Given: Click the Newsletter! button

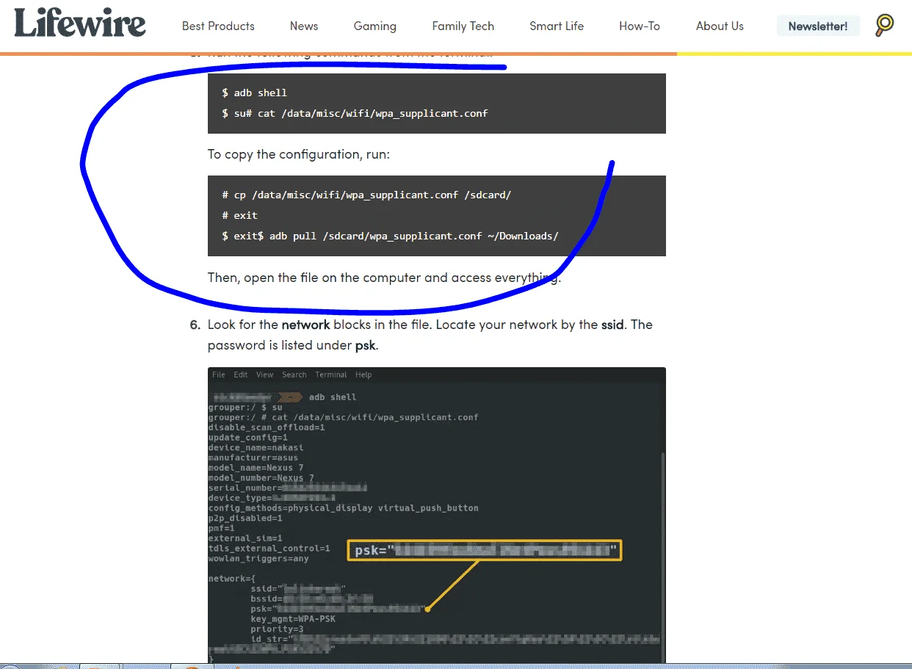Looking at the screenshot, I should click(x=818, y=26).
